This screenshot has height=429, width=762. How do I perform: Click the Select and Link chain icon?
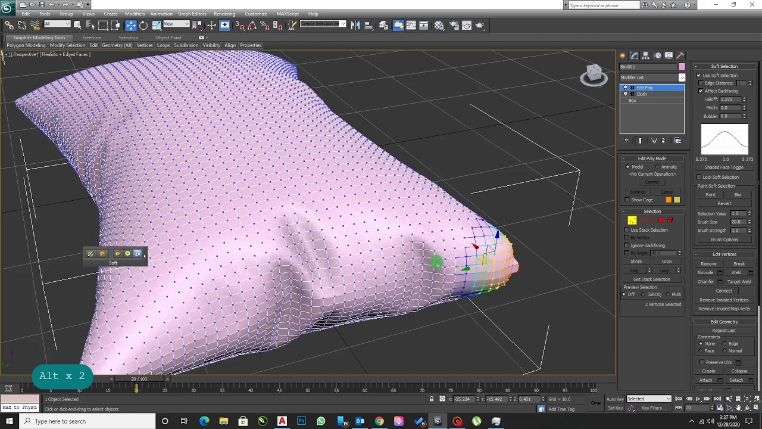tap(10, 25)
